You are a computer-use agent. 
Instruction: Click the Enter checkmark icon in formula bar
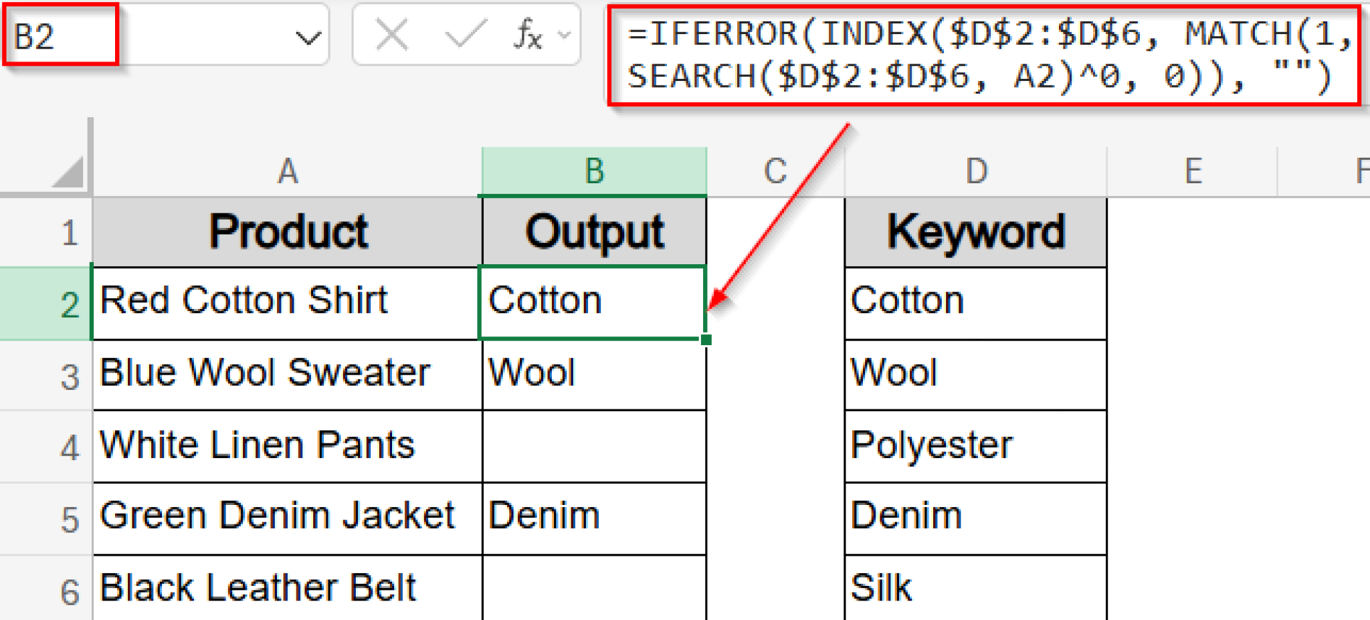(468, 36)
